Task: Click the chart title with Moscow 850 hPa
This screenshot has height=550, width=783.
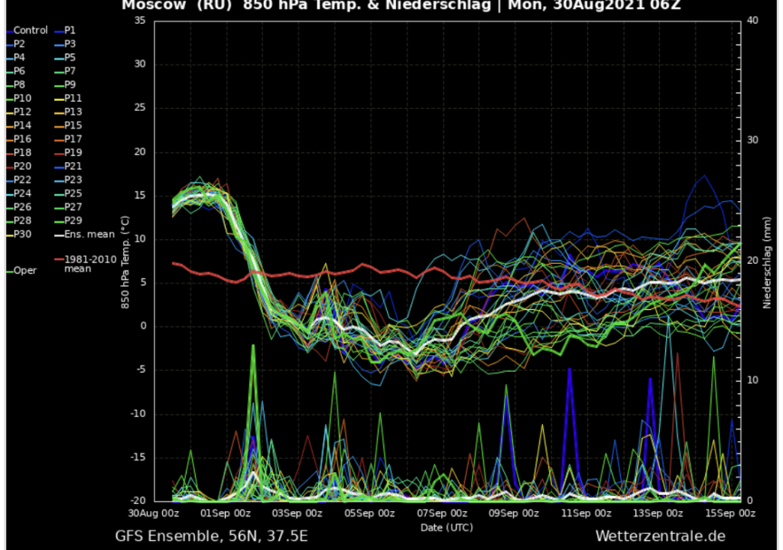Action: click(401, 6)
